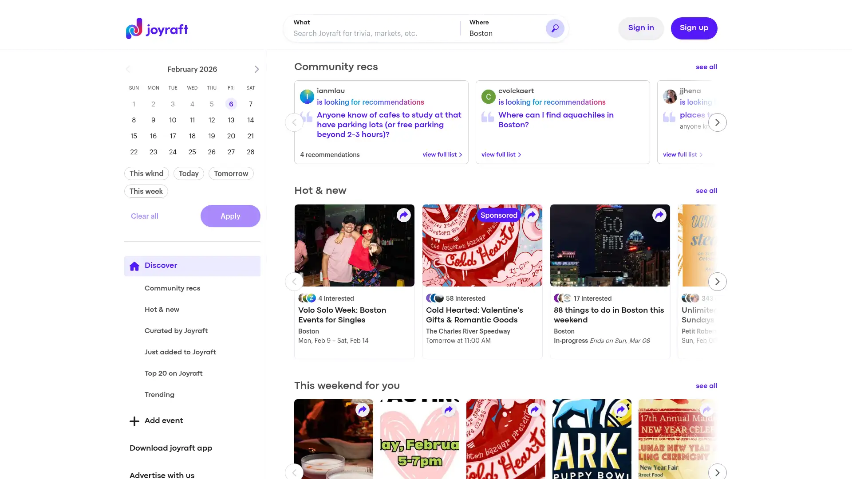Enable the Today filter
Screen dimensions: 852x479
pos(188,173)
